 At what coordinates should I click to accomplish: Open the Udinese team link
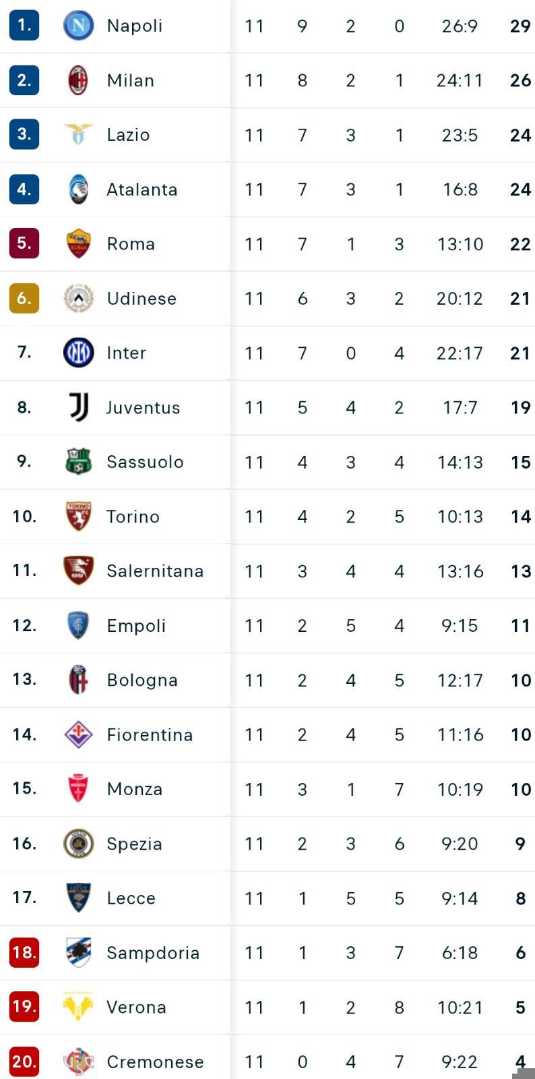pyautogui.click(x=141, y=298)
